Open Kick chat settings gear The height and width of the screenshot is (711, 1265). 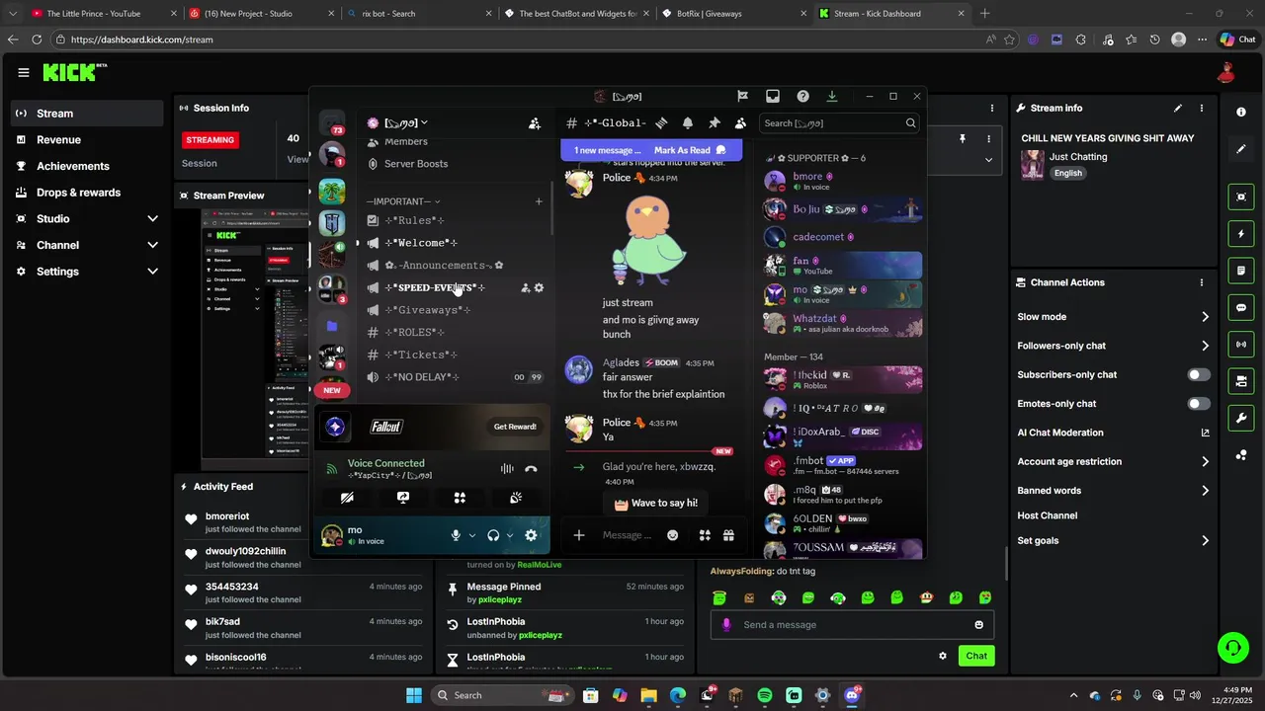tap(943, 656)
